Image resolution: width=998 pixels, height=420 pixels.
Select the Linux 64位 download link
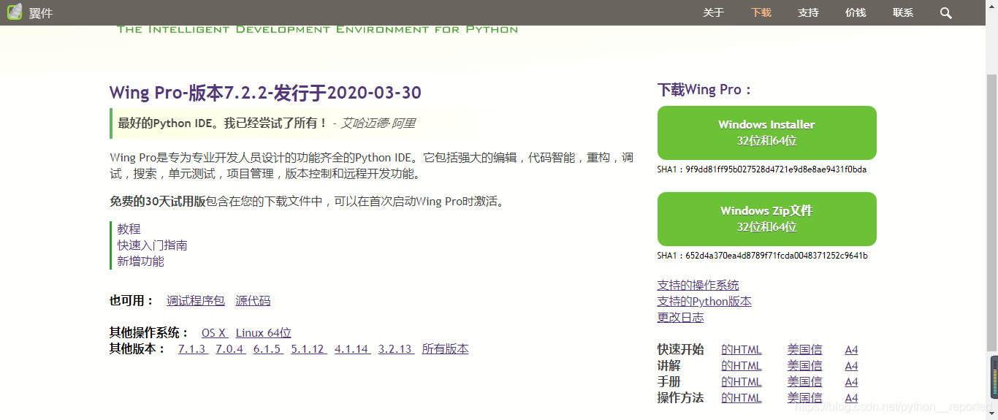click(x=264, y=333)
